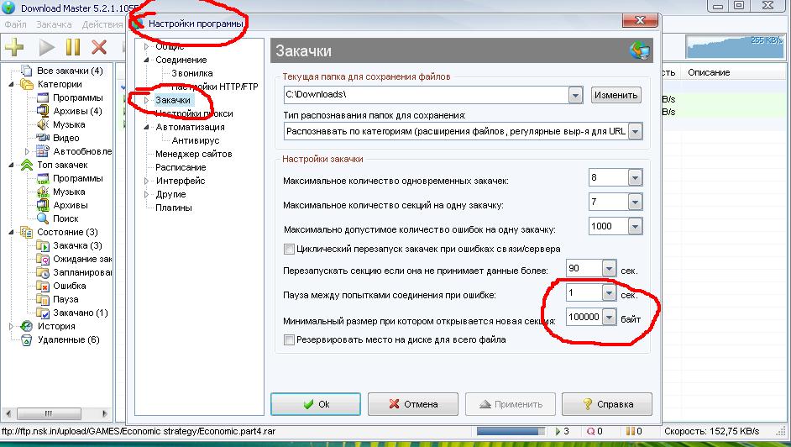Click the red X Delete download icon
This screenshot has width=791, height=447.
click(100, 47)
